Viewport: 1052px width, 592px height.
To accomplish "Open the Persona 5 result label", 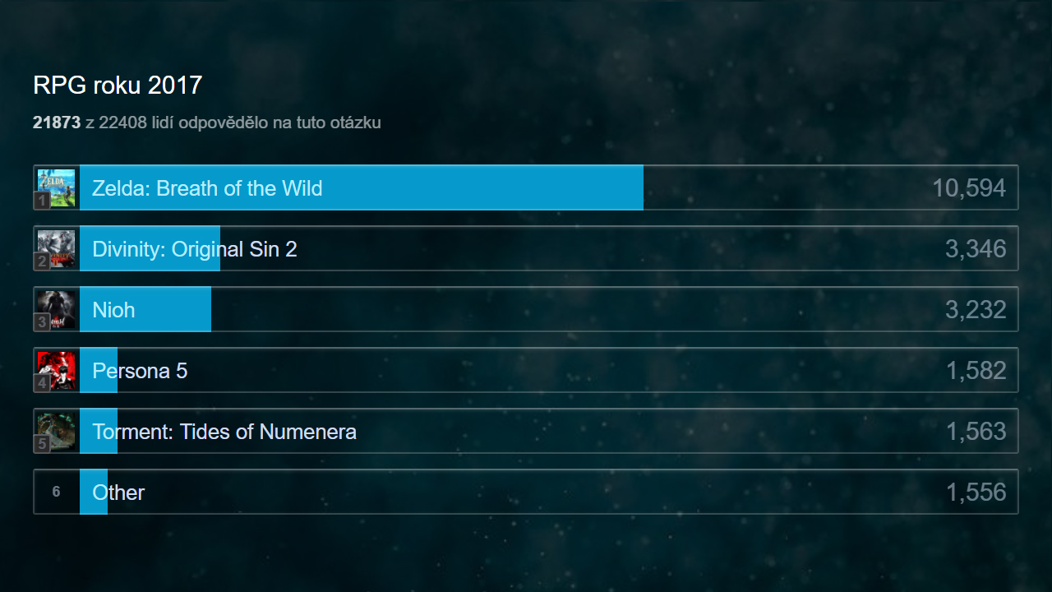I will (140, 371).
